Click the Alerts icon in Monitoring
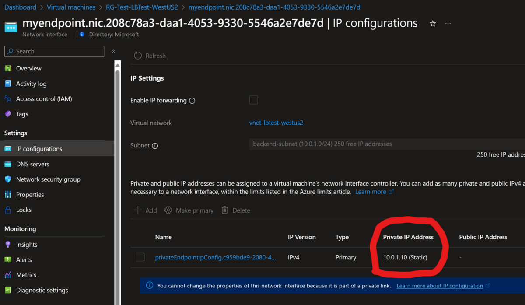 click(x=8, y=259)
